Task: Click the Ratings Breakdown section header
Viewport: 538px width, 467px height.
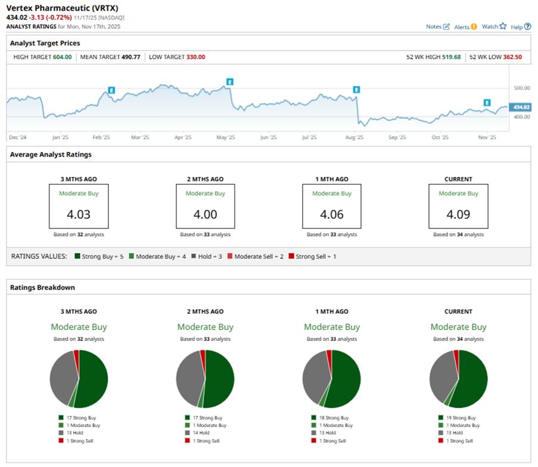Action: (42, 287)
